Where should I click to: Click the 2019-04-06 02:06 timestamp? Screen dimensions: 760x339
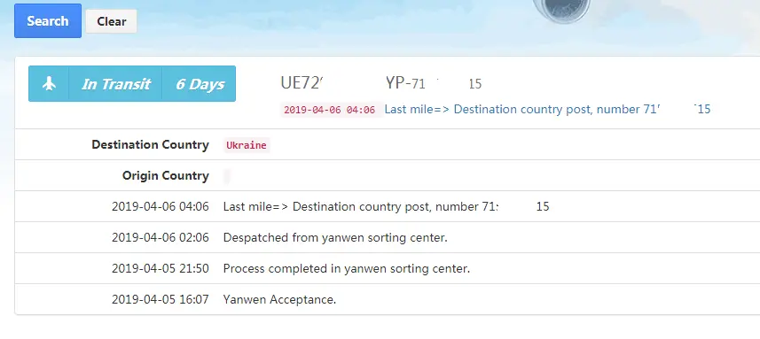[160, 237]
